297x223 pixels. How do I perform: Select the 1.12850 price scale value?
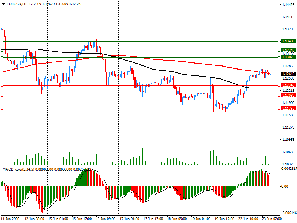288,66
